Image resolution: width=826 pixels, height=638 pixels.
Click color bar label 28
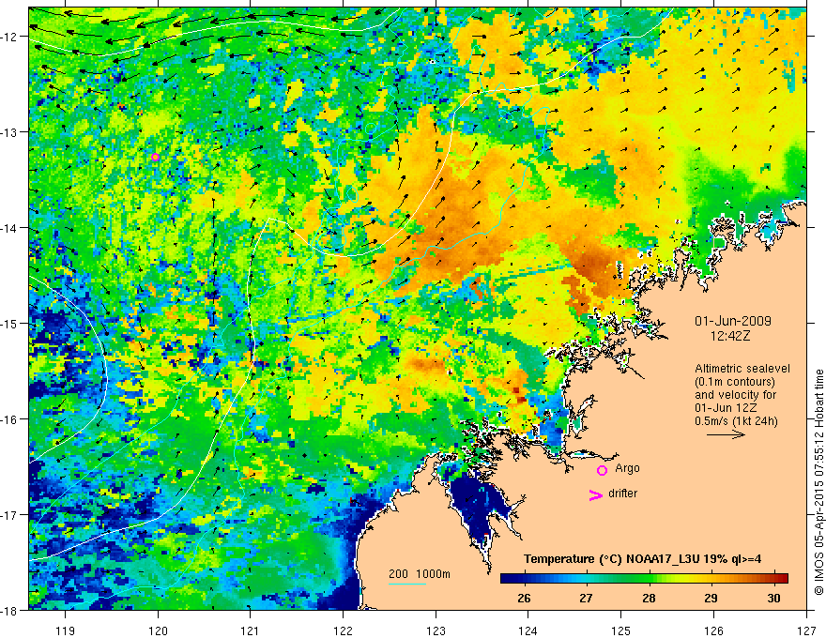point(649,598)
